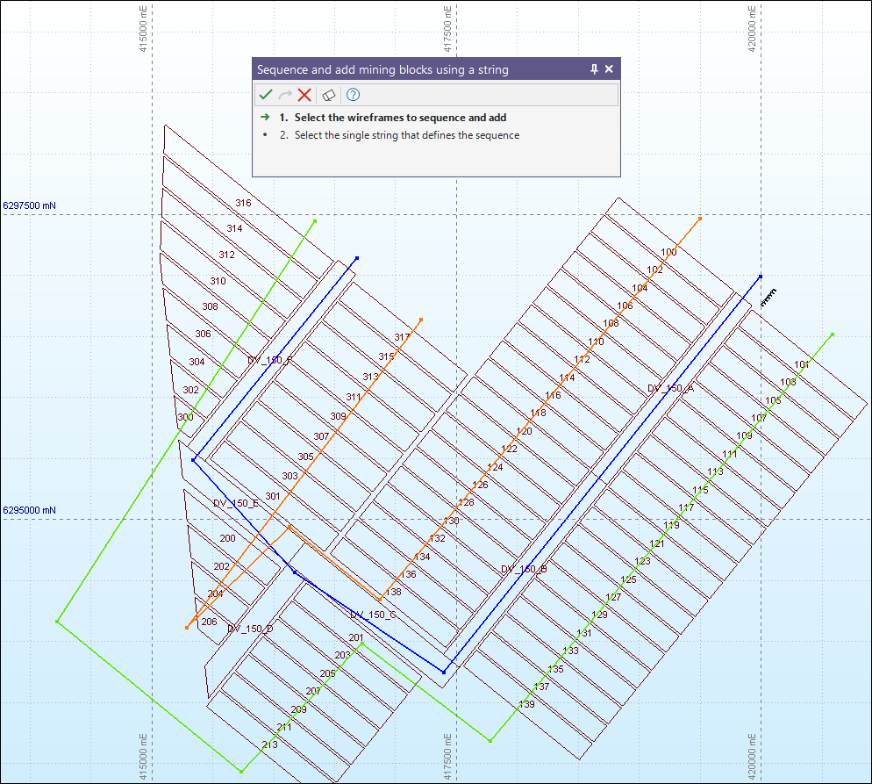This screenshot has height=784, width=872.
Task: Select mining block labelled 116
Action: [553, 395]
